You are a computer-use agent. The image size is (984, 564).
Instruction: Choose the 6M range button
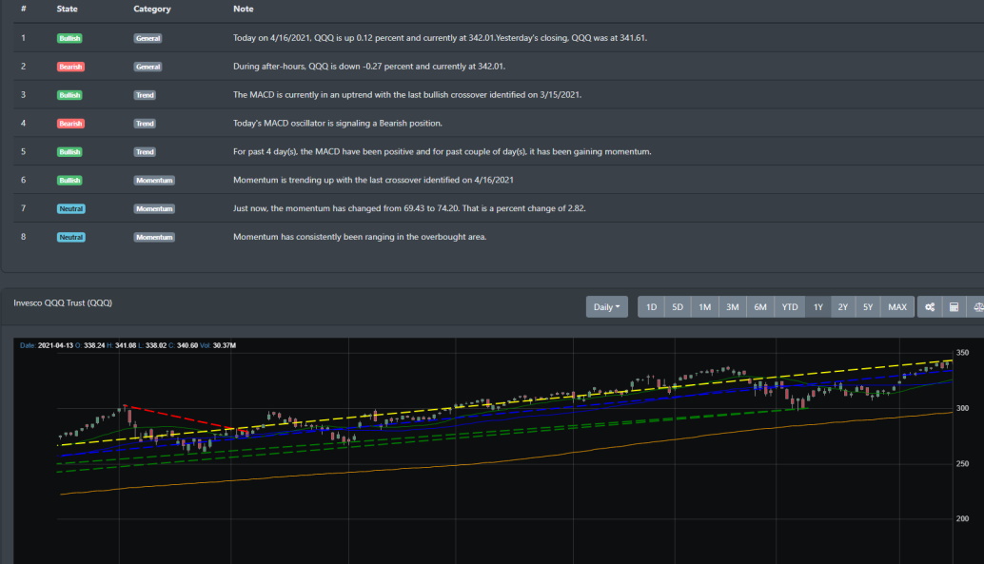pyautogui.click(x=761, y=307)
